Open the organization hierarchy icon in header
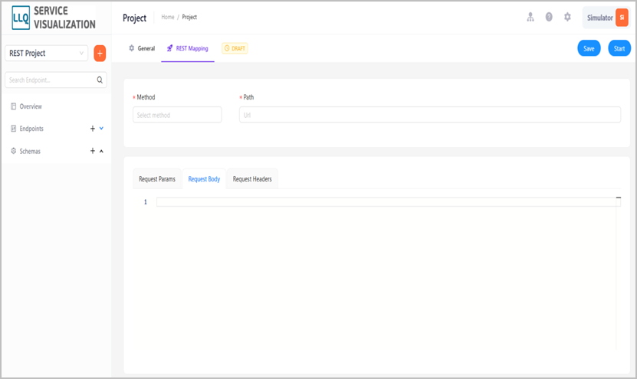The height and width of the screenshot is (379, 637). tap(530, 17)
